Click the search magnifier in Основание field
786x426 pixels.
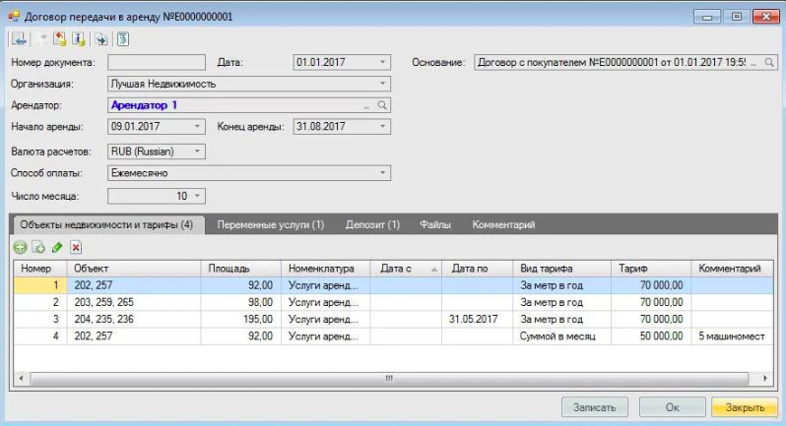click(769, 63)
